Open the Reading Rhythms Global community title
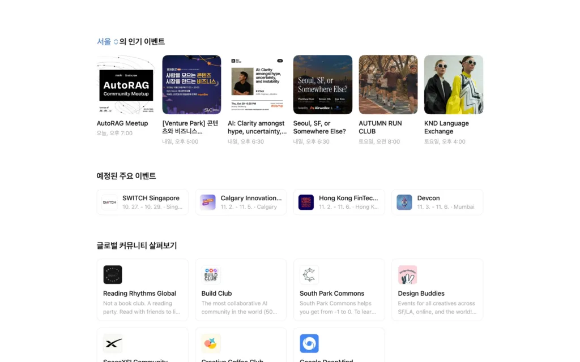The height and width of the screenshot is (362, 580). point(139,294)
